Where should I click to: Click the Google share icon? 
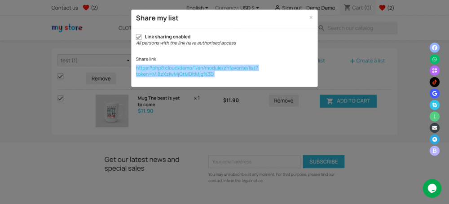tap(434, 94)
